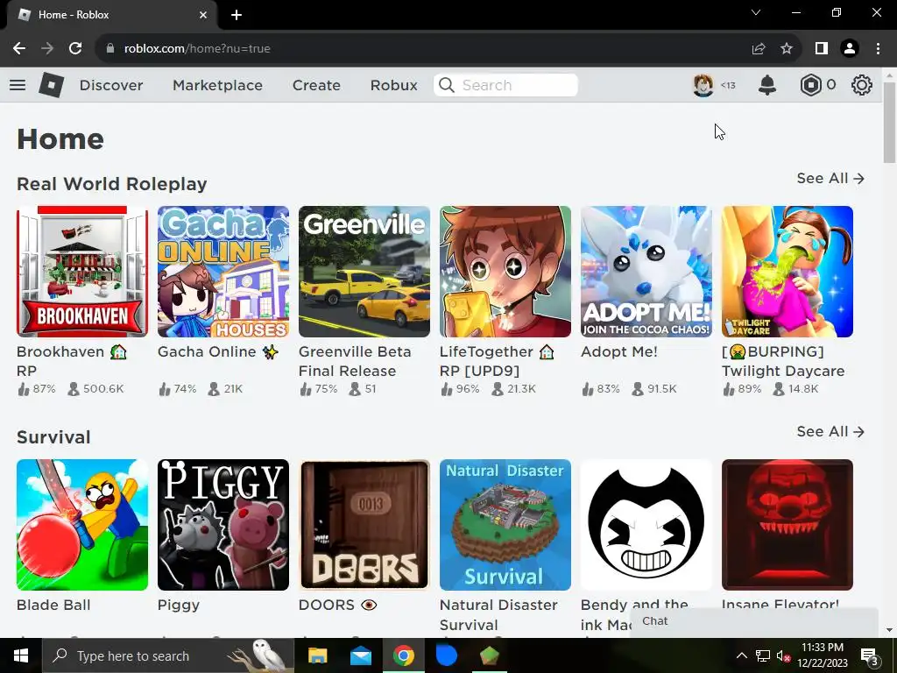Screen dimensions: 897x673
Task: Open the LifeTogether RP thumbnail
Action: (x=505, y=272)
